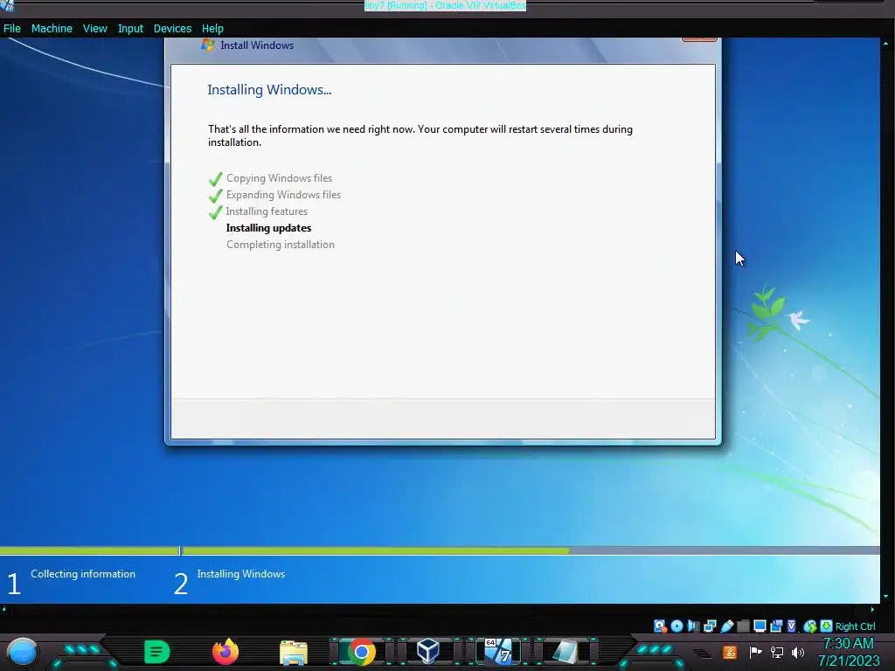Click the Collecting information stage label

(83, 574)
